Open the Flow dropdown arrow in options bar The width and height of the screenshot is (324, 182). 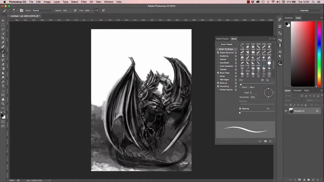pyautogui.click(x=92, y=10)
